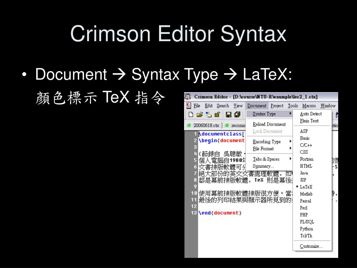Select the checked LaTeX syntax type
This screenshot has height=268, width=357.
pyautogui.click(x=312, y=187)
